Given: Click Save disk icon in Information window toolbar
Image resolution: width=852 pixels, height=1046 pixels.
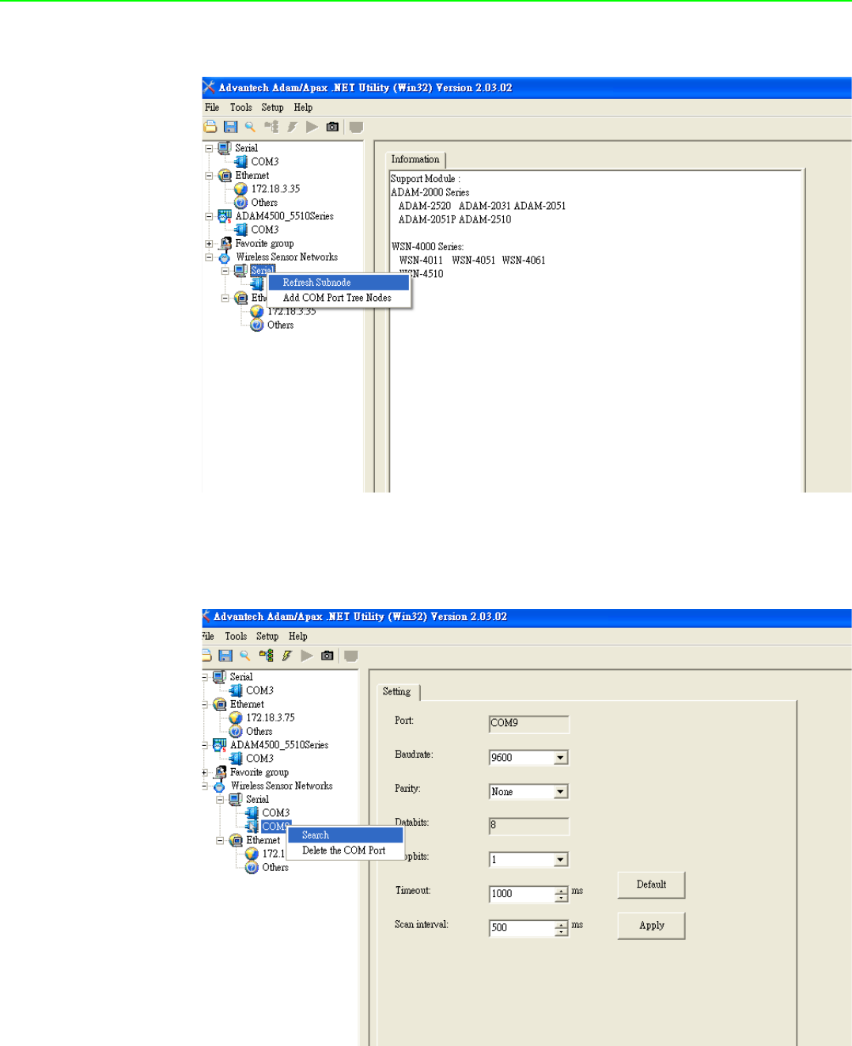Looking at the screenshot, I should [x=230, y=127].
